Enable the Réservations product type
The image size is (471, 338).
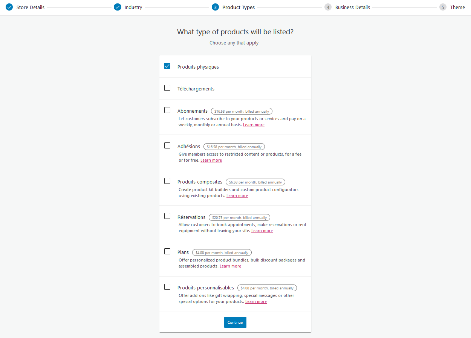coord(167,216)
